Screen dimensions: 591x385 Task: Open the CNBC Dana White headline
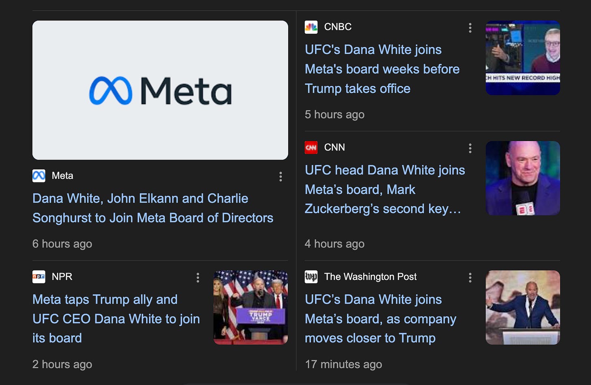(382, 69)
